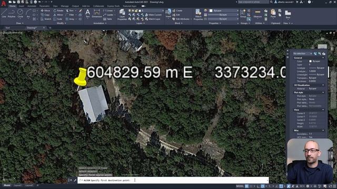Image resolution: width=337 pixels, height=189 pixels.
Task: Expand the Annotation panel
Action: tap(100, 23)
